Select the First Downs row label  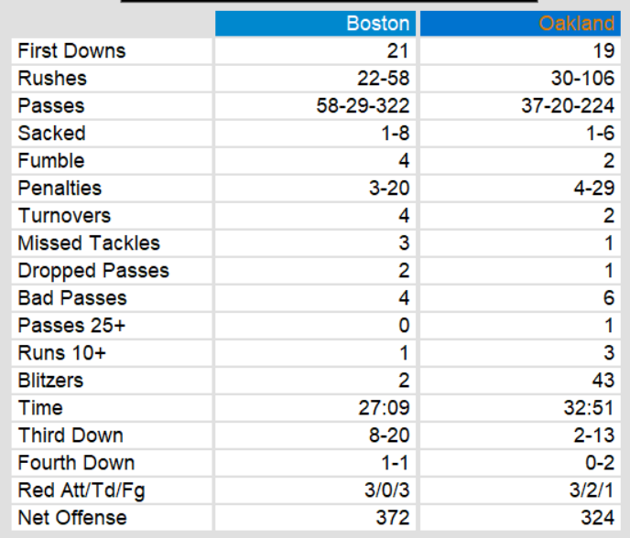point(71,51)
